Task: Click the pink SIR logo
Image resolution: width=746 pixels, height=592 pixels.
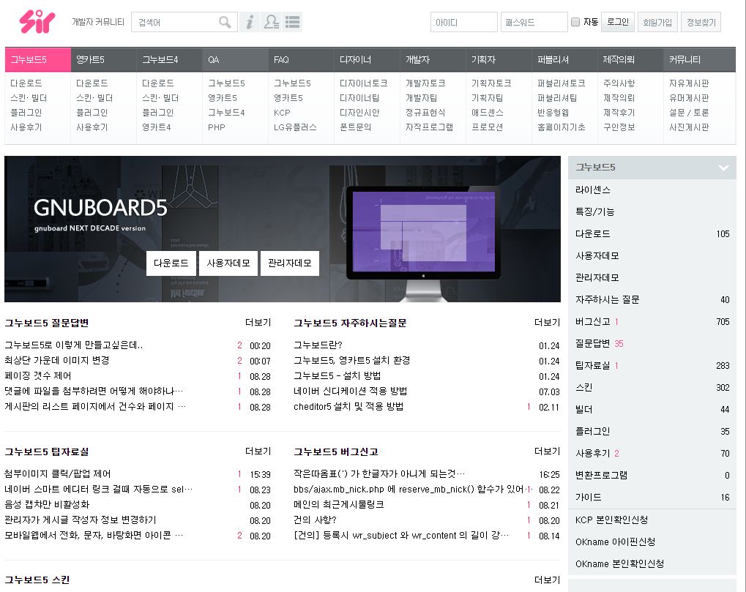Action: (x=37, y=22)
